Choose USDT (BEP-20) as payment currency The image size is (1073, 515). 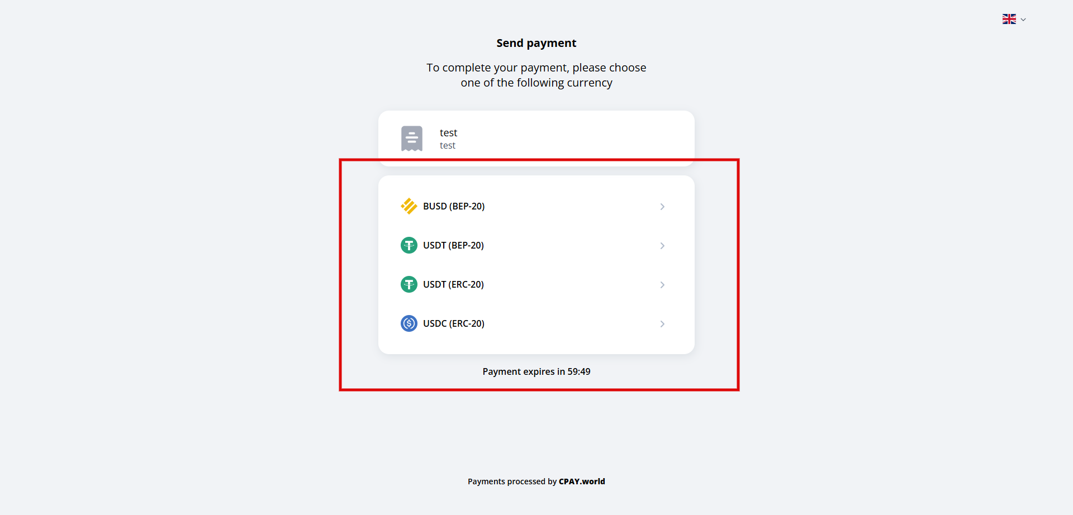453,245
